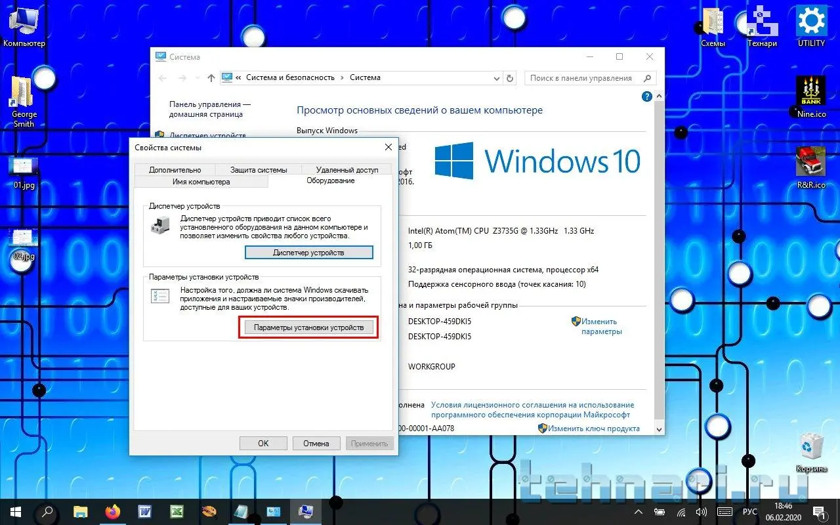
Task: Launch File Explorer from the taskbar
Action: [x=80, y=512]
